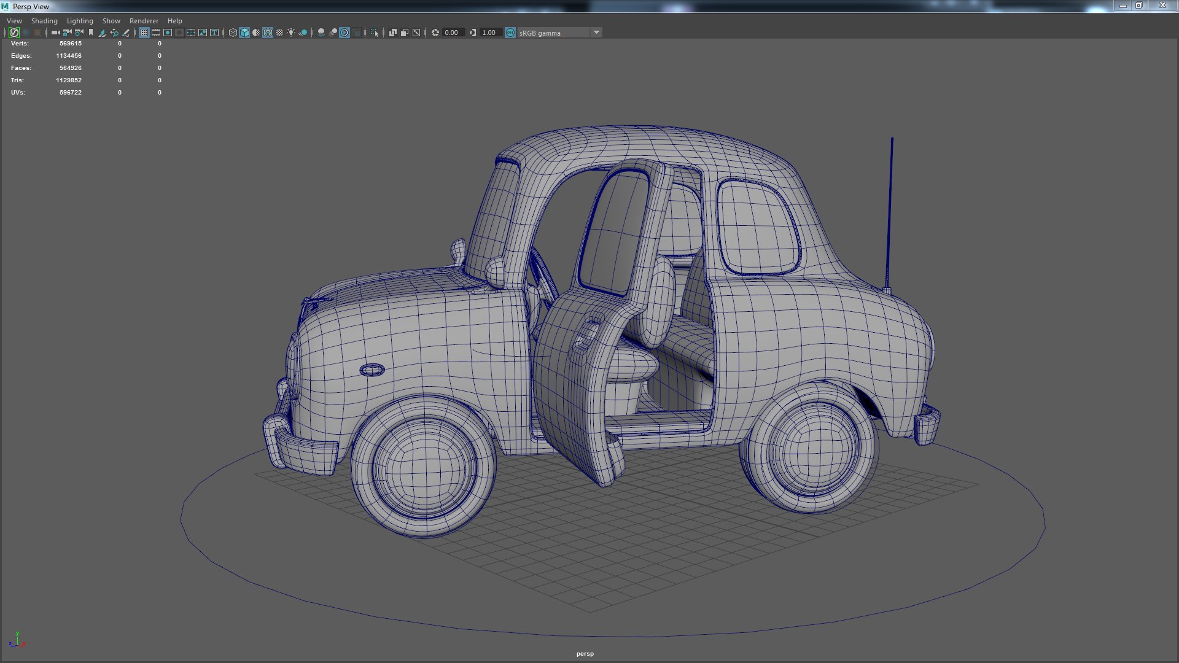Open Image Plane icon
This screenshot has height=663, width=1179.
pyautogui.click(x=102, y=33)
